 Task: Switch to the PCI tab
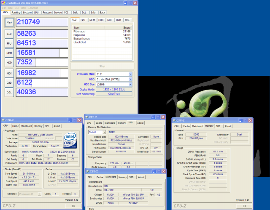(x=66, y=13)
